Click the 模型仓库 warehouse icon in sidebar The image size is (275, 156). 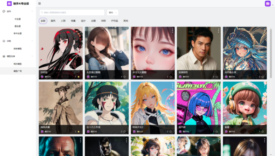[4, 56]
